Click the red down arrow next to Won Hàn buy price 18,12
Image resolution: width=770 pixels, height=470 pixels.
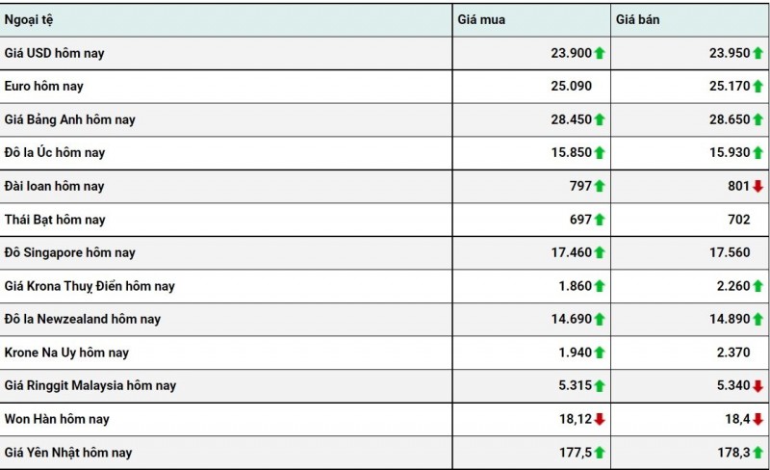pyautogui.click(x=599, y=419)
